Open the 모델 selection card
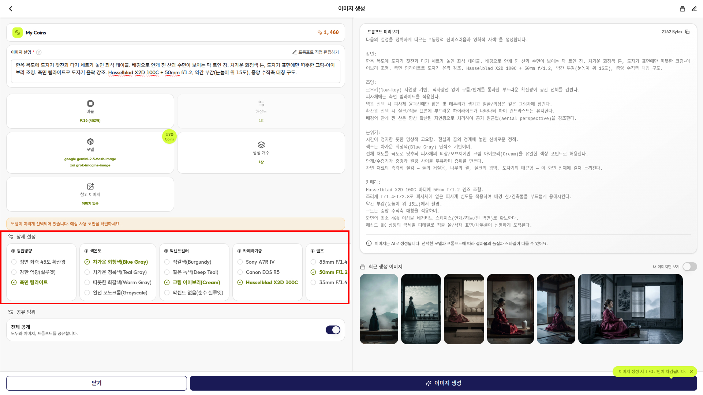 90,153
